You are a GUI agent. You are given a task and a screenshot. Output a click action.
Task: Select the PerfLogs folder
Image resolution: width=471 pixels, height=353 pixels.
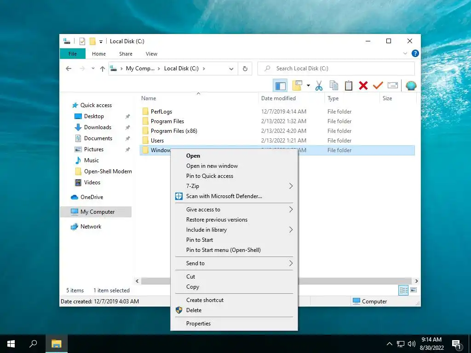click(x=161, y=112)
